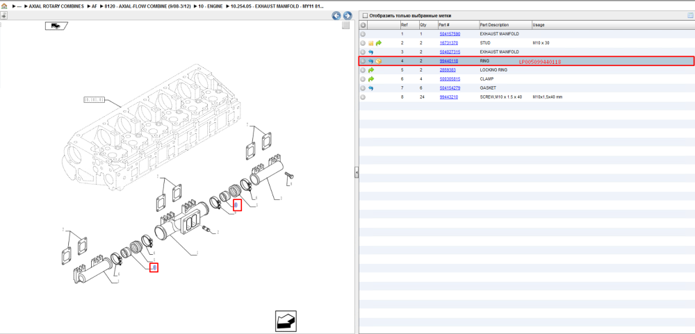Viewport: 695px width, 334px height.
Task: Click green arrow icon on STUD row
Action: [379, 43]
